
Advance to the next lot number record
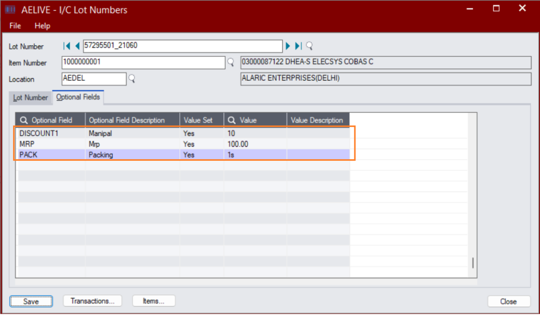point(287,46)
